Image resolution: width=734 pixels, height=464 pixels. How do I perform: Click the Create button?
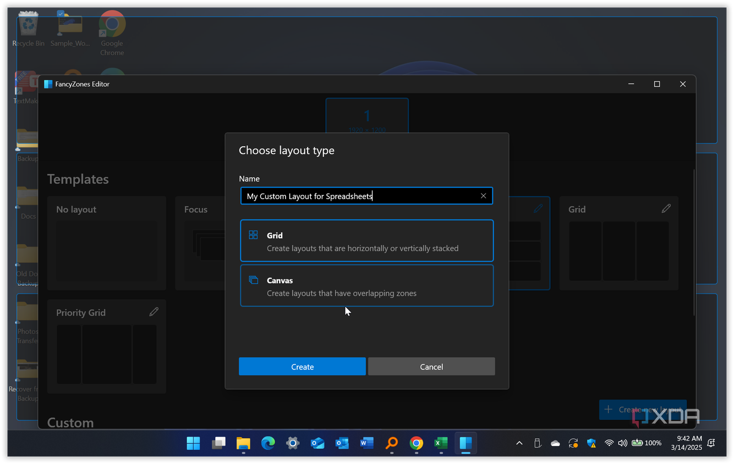click(302, 367)
